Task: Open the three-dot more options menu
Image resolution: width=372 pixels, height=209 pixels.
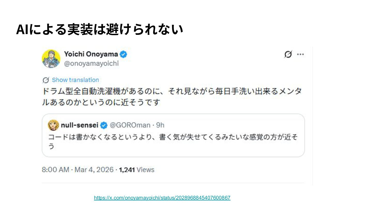Action: coord(300,54)
